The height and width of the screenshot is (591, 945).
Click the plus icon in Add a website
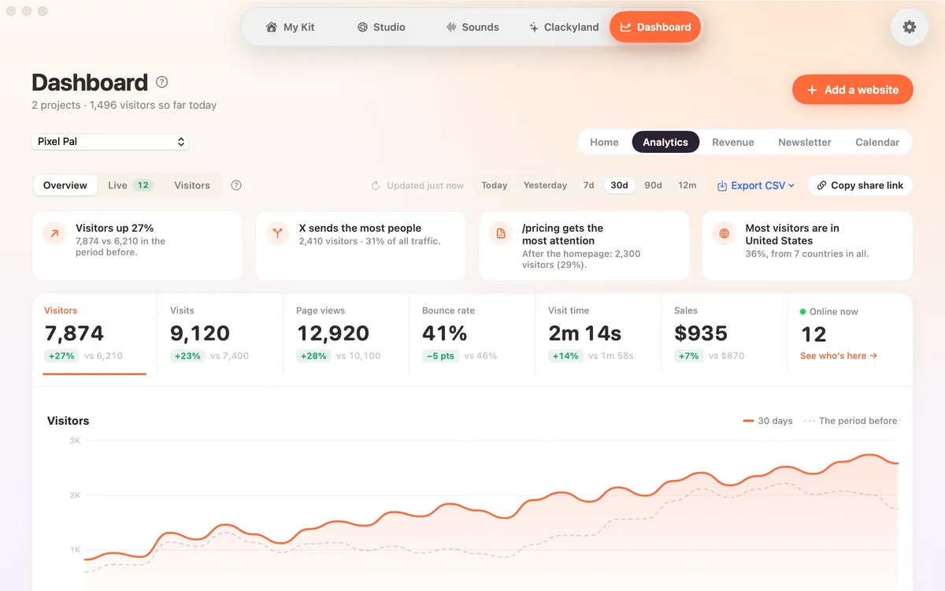(812, 90)
